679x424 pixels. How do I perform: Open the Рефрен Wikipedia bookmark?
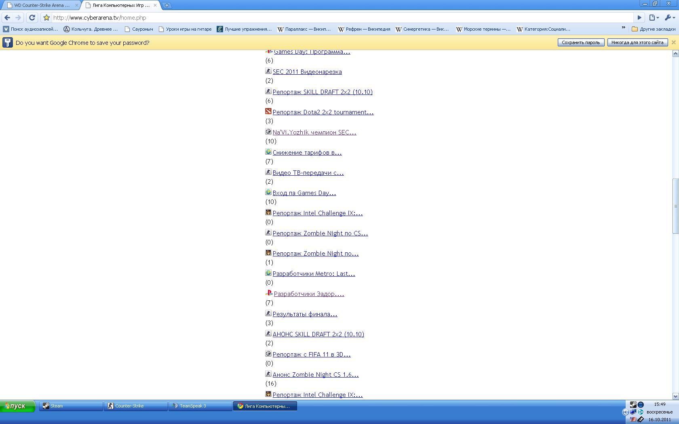point(364,29)
